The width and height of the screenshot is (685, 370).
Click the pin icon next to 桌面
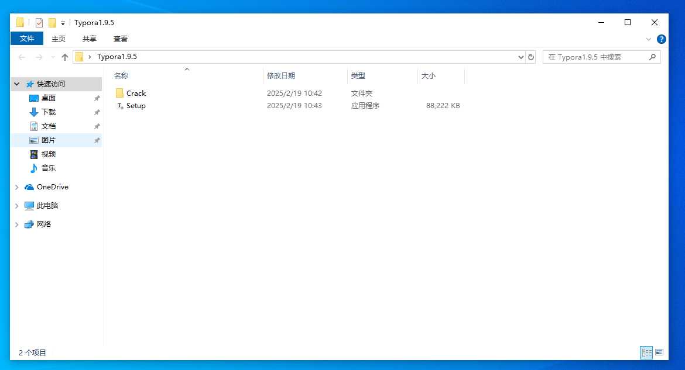click(97, 99)
